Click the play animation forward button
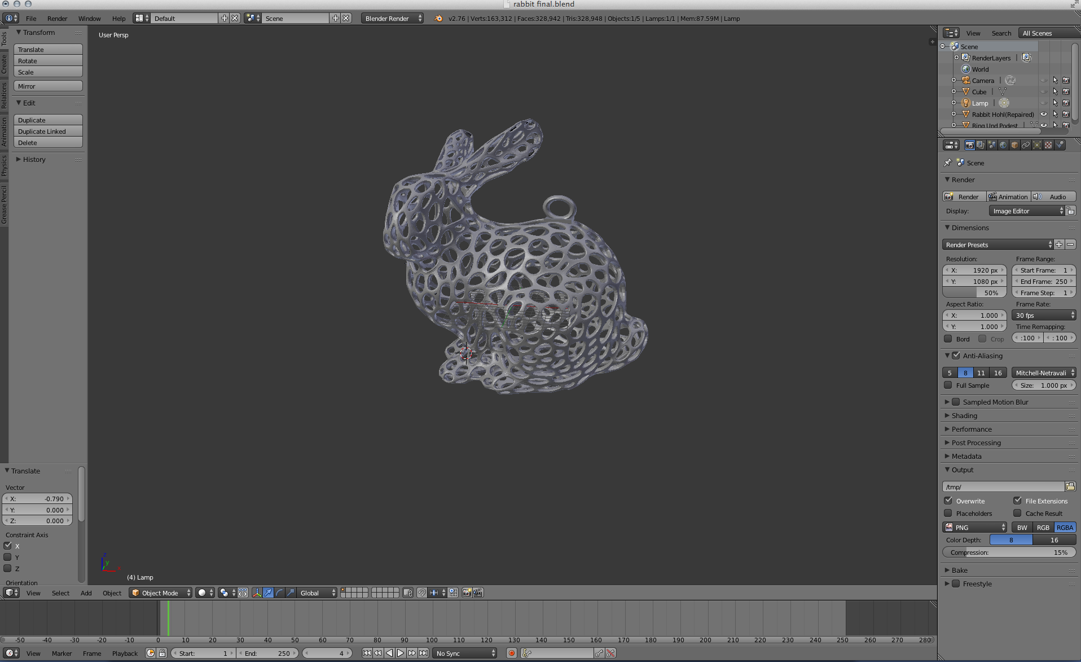 [x=401, y=654]
